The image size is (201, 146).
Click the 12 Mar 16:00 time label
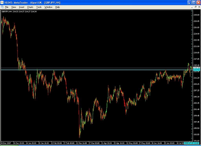pos(81,143)
